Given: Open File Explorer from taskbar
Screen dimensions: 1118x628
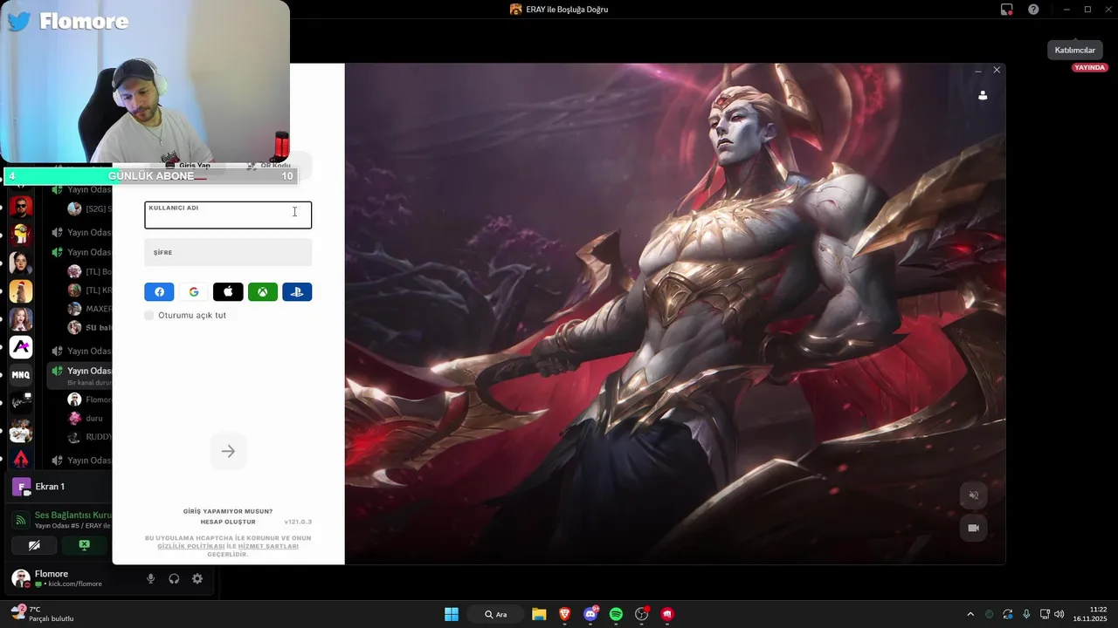Looking at the screenshot, I should pos(539,614).
